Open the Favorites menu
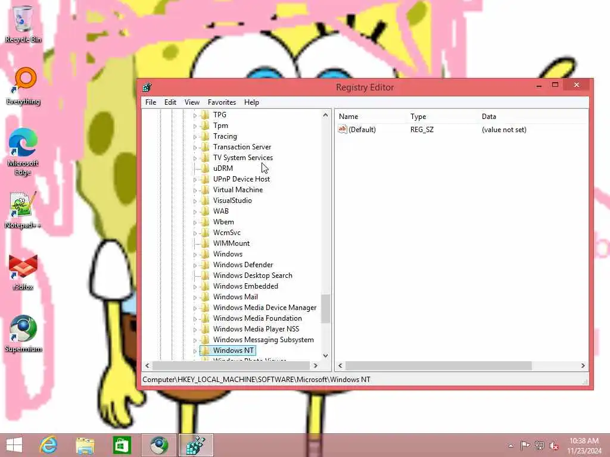Screen dimensions: 610x457 (x=222, y=102)
